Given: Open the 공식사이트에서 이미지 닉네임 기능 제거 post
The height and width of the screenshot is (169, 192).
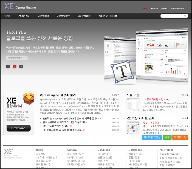Looking at the screenshot, I should (x=64, y=122).
